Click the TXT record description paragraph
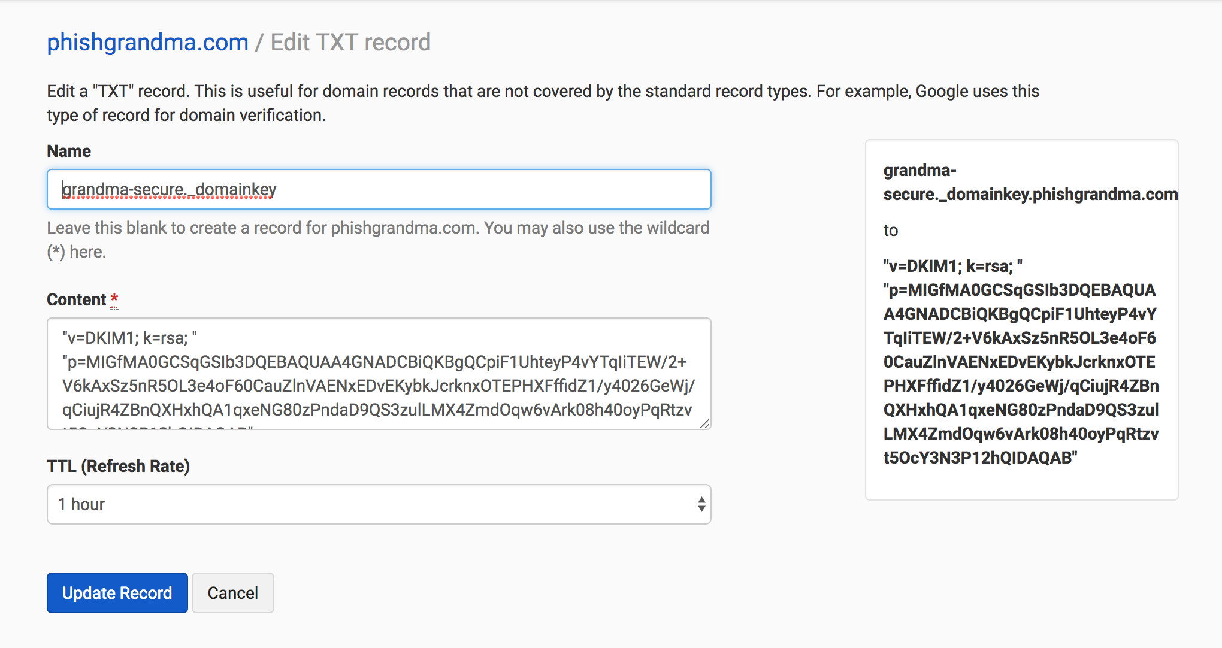1222x648 pixels. coord(543,103)
